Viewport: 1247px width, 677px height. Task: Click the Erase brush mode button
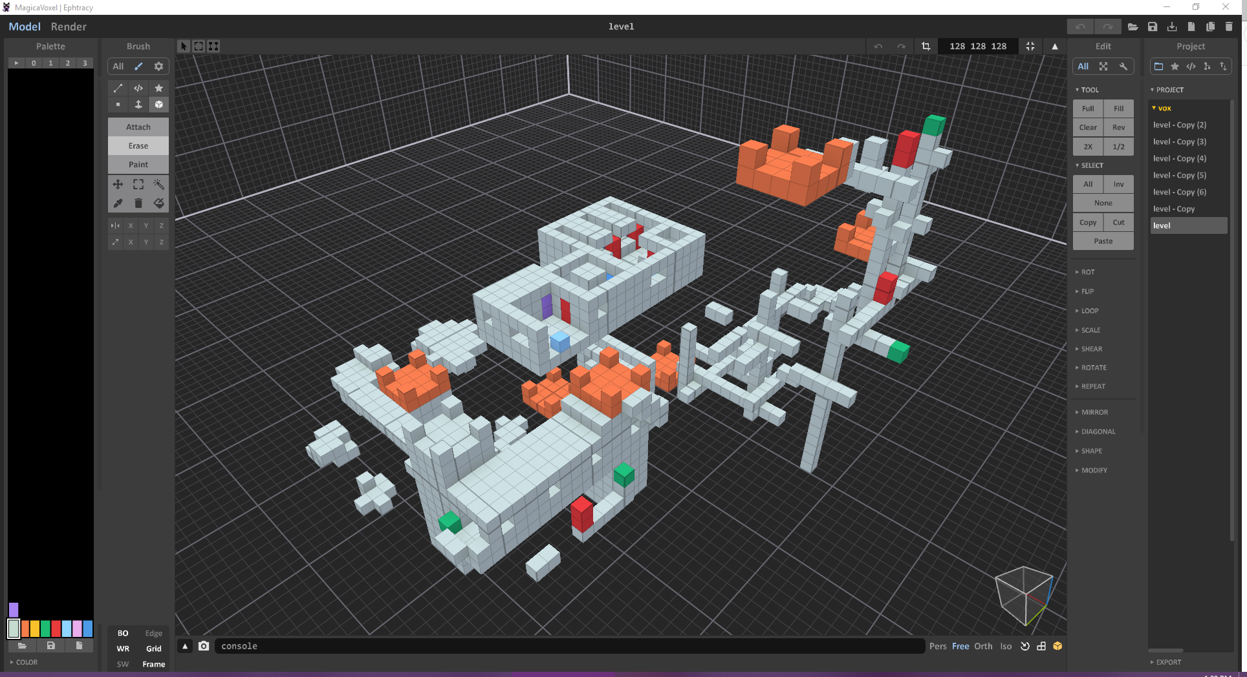click(138, 146)
